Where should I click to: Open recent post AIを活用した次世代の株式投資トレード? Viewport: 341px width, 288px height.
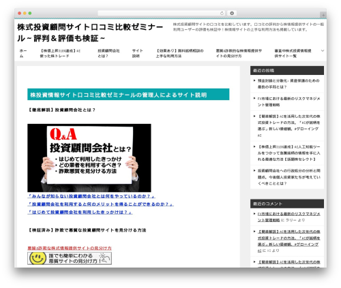pyautogui.click(x=288, y=126)
